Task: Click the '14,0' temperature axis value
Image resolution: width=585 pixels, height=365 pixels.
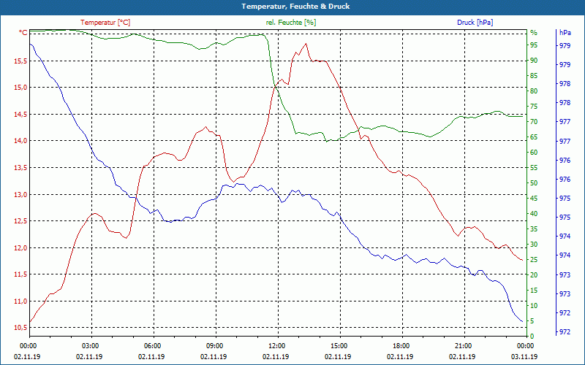Action: pyautogui.click(x=20, y=141)
